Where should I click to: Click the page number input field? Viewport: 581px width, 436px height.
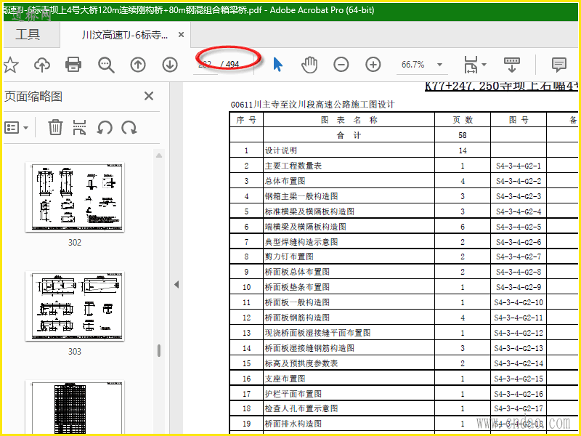click(x=206, y=65)
